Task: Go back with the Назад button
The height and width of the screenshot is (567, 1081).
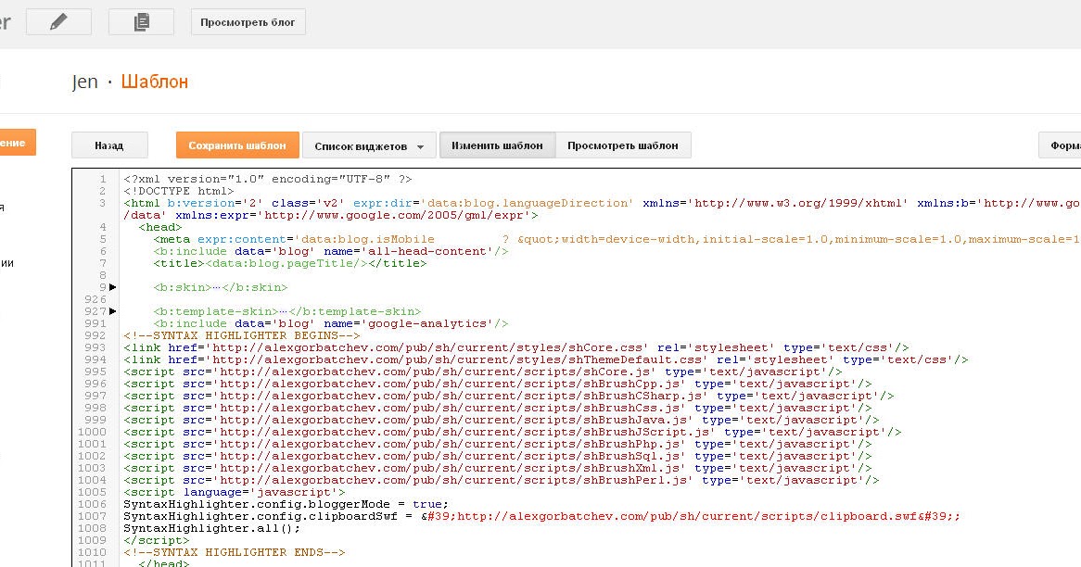Action: (x=109, y=145)
